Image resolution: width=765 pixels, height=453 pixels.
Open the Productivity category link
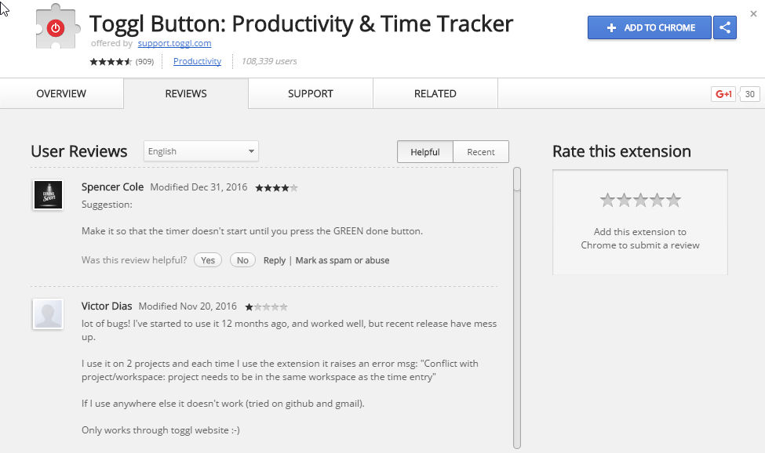tap(197, 61)
